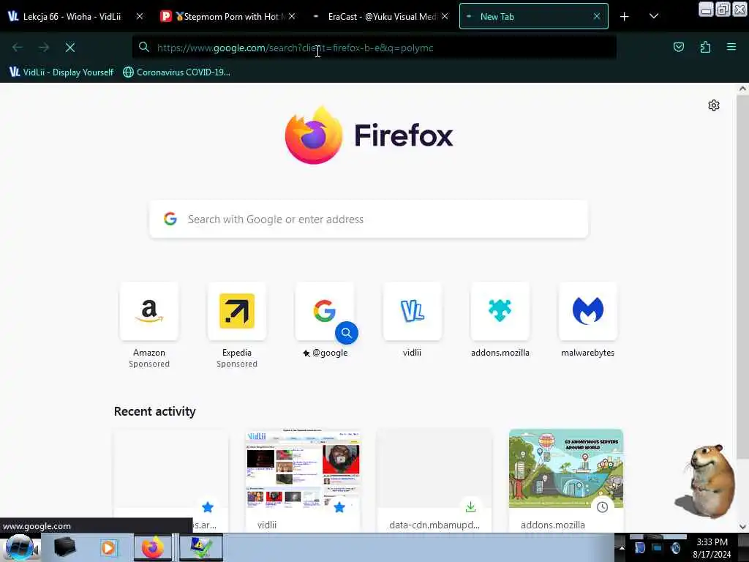Click the Firefox logo on the new tab page
The width and height of the screenshot is (749, 562).
pyautogui.click(x=369, y=135)
